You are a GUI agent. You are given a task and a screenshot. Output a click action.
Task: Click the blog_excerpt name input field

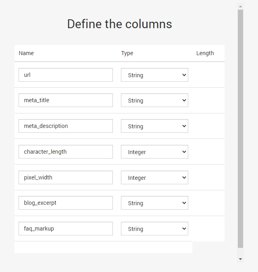coord(66,203)
